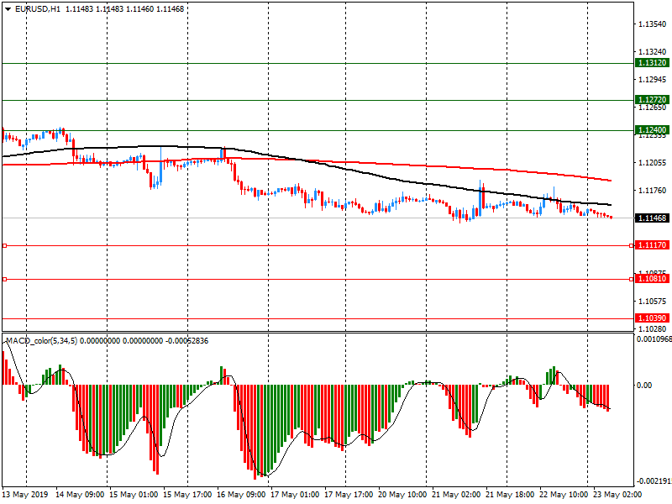Select the green 1.13120 price level label

[x=652, y=63]
